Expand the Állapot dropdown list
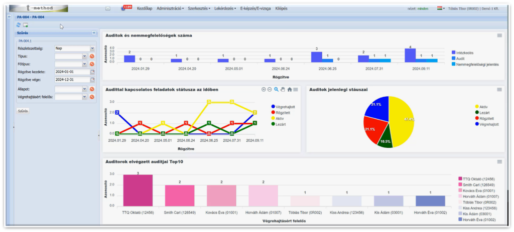Image resolution: width=514 pixels, height=232 pixels. 84,89
